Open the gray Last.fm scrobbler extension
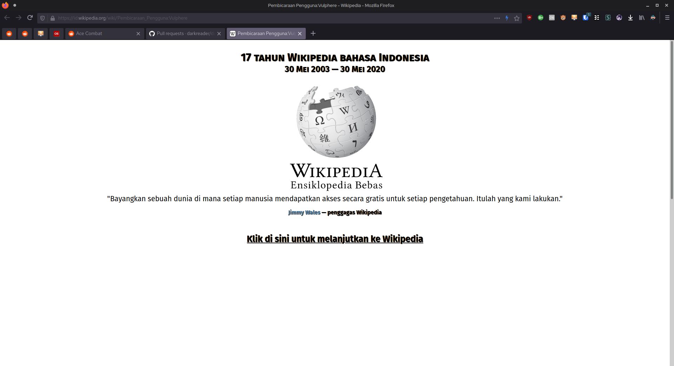Screen dimensions: 674x366 (x=552, y=18)
